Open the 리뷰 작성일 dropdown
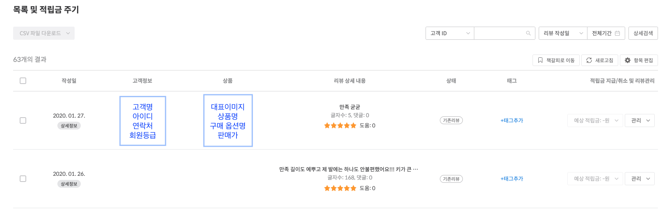The width and height of the screenshot is (667, 209). tap(563, 33)
